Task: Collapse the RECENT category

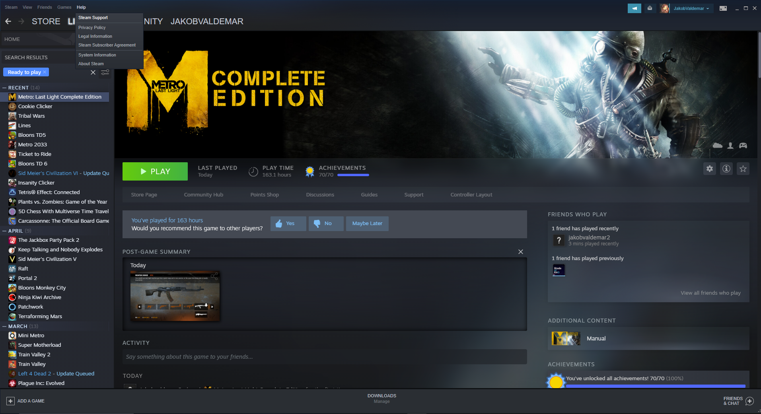Action: [x=4, y=88]
